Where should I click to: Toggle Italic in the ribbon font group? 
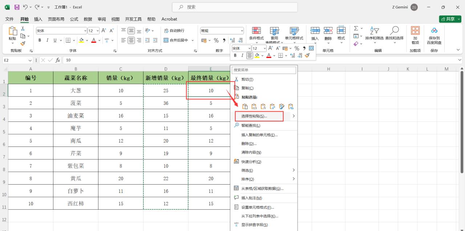47,40
